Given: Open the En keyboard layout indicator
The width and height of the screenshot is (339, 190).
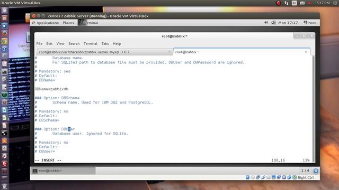Looking at the screenshot, I should [295, 3].
